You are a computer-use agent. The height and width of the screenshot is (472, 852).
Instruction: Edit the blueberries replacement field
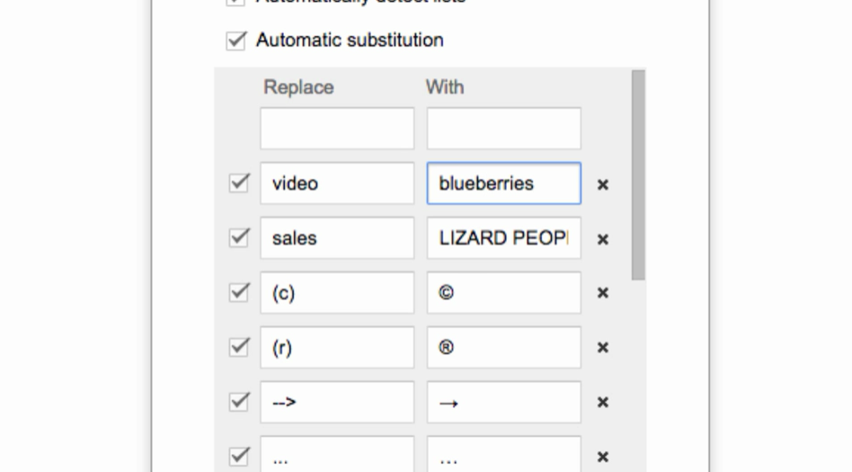point(503,183)
